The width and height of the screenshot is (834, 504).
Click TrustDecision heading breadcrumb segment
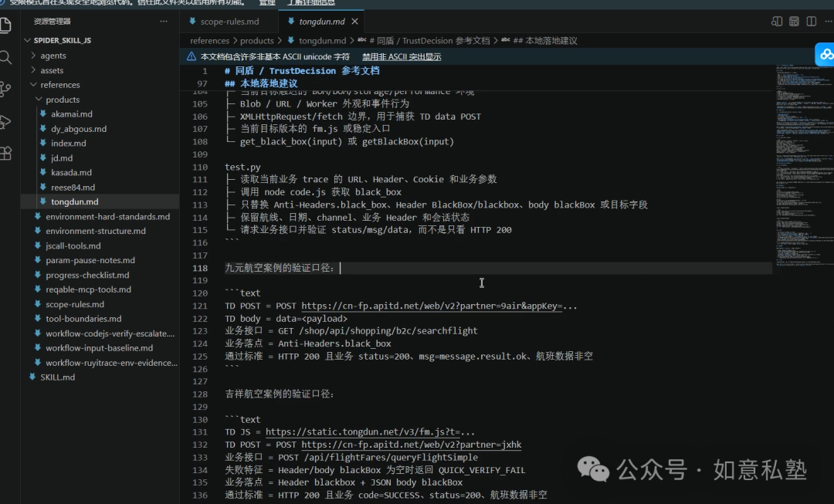(x=429, y=40)
